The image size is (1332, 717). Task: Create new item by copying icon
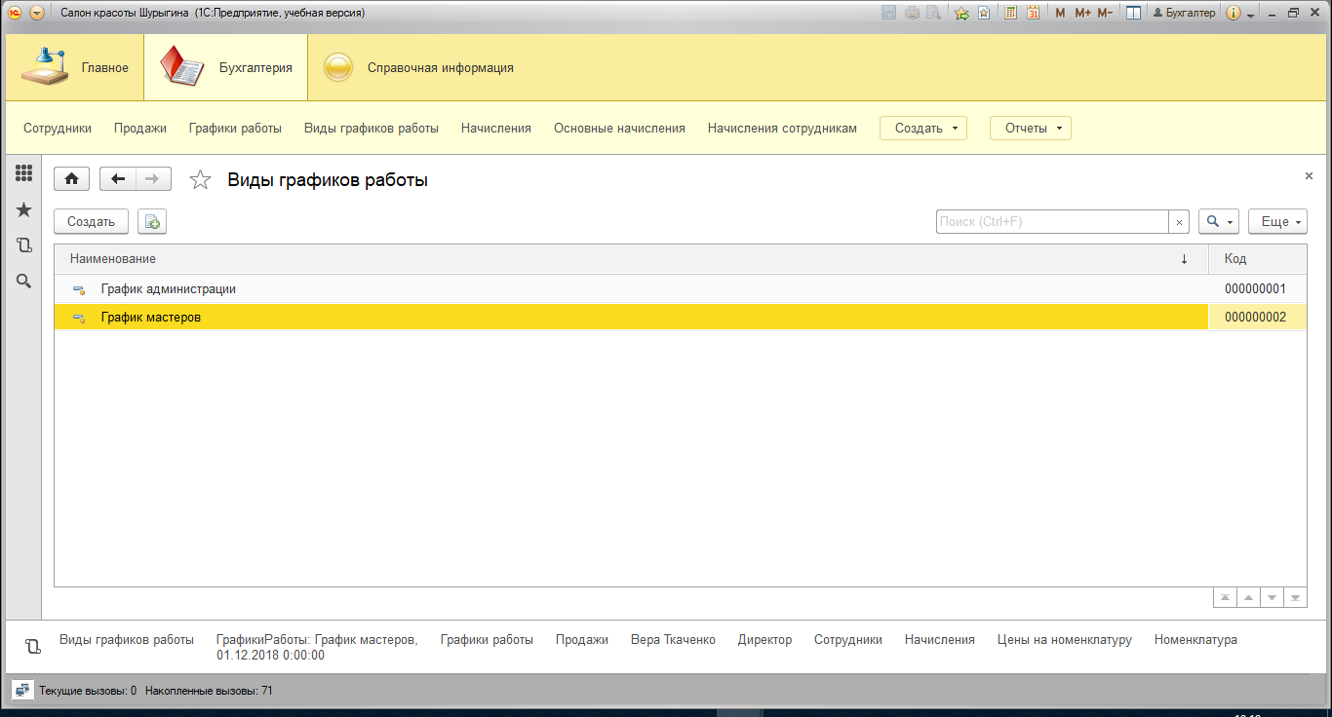pos(152,222)
